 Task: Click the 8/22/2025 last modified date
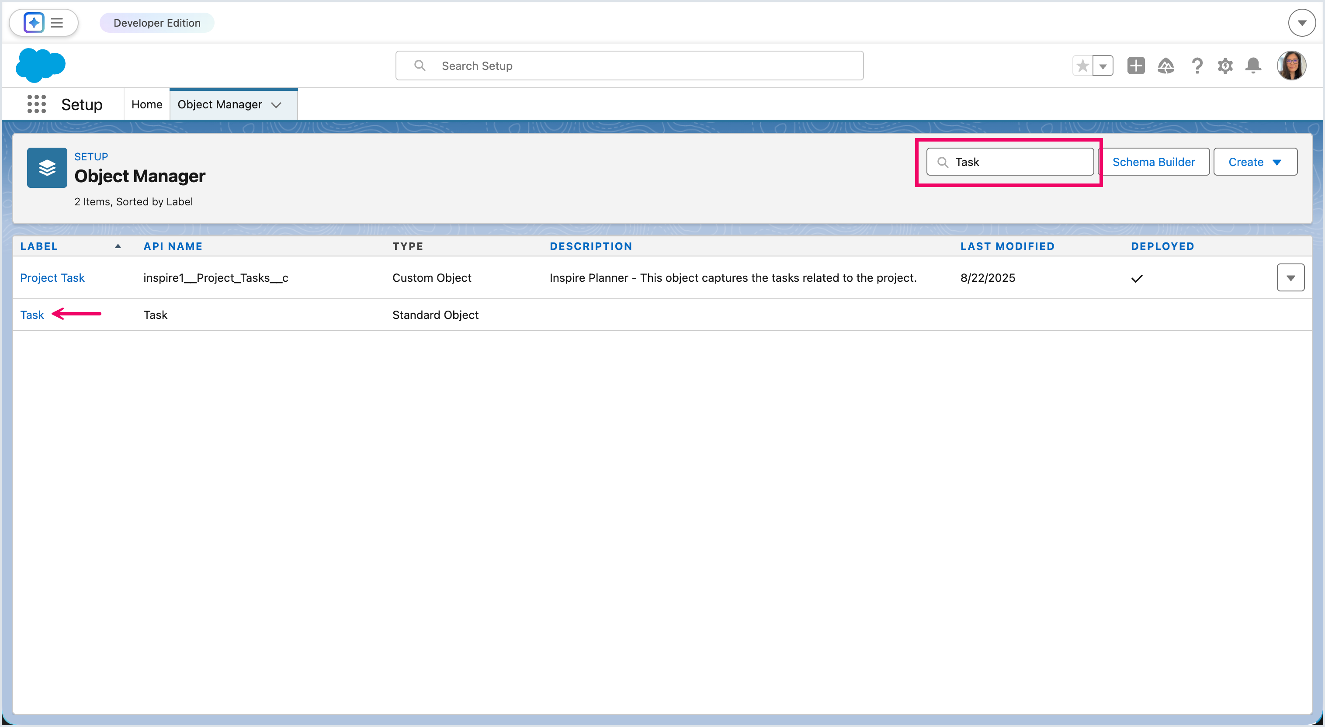[x=988, y=277]
